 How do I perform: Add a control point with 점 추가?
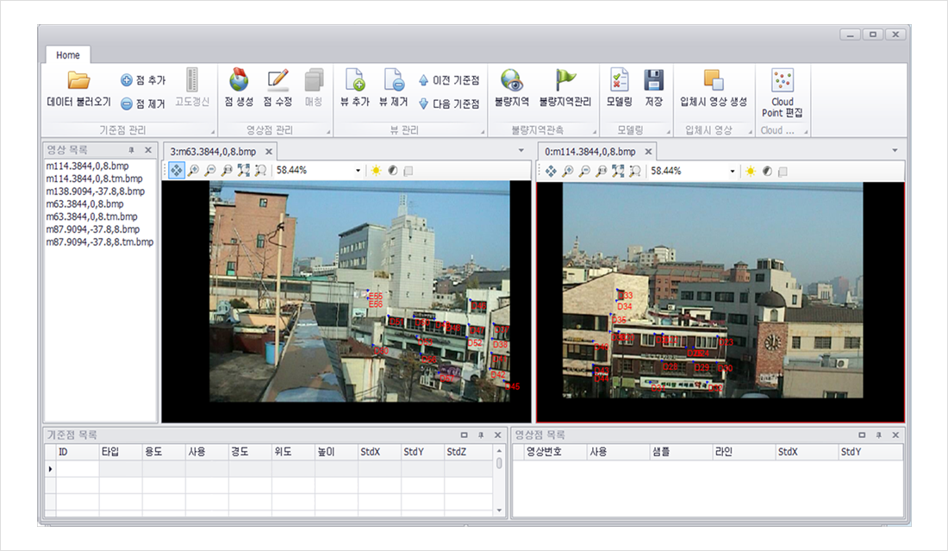143,80
